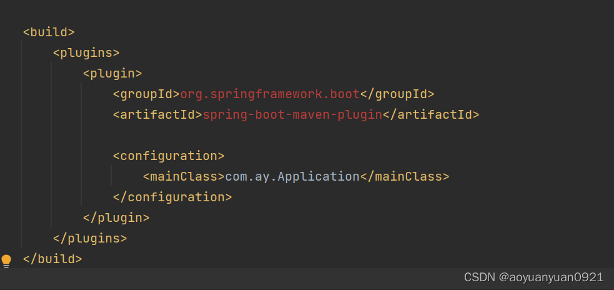Image resolution: width=614 pixels, height=290 pixels.
Task: Select the org.springframework.boot groupId value
Action: click(270, 94)
